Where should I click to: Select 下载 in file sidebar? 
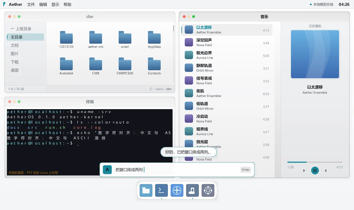25,62
